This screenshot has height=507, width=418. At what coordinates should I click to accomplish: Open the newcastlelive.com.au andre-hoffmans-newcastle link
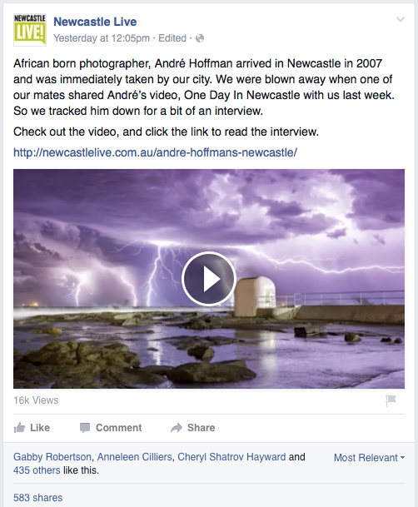tap(155, 152)
